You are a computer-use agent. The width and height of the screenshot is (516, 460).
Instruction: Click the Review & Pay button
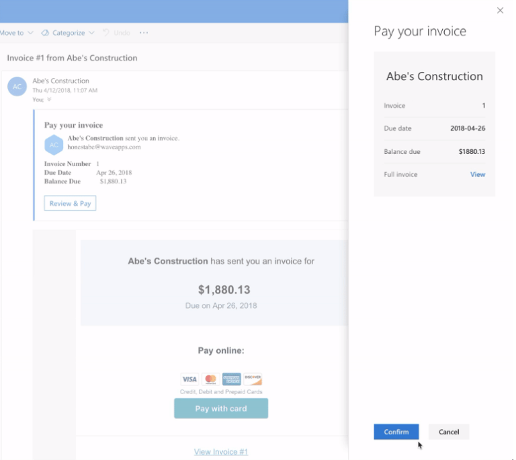click(70, 203)
